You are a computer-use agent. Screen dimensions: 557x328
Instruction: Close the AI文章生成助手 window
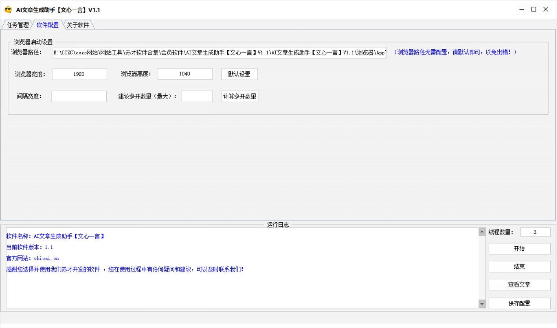[x=546, y=10]
